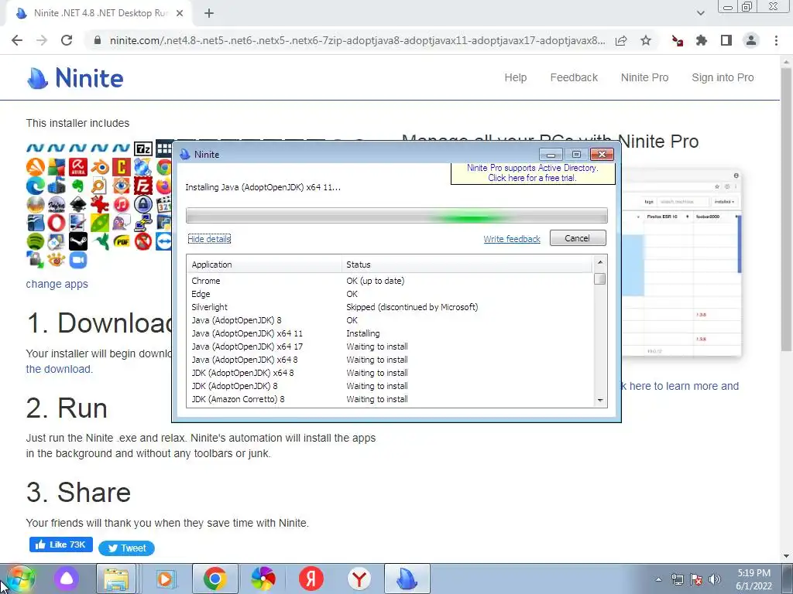Share this page via address bar icon
The height and width of the screenshot is (594, 793).
pyautogui.click(x=621, y=40)
